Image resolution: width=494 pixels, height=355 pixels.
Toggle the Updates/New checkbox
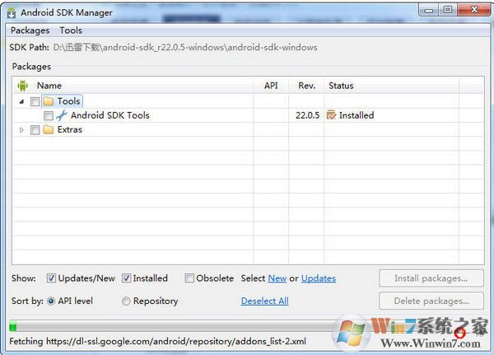point(51,278)
